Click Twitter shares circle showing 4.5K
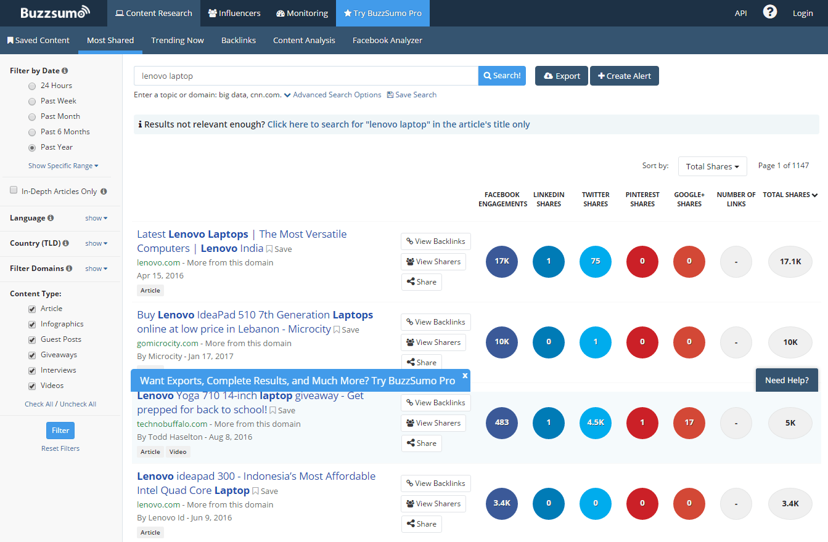 596,423
